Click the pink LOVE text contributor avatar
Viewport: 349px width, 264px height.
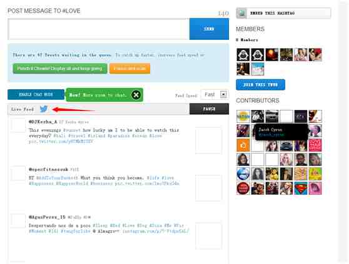point(315,145)
